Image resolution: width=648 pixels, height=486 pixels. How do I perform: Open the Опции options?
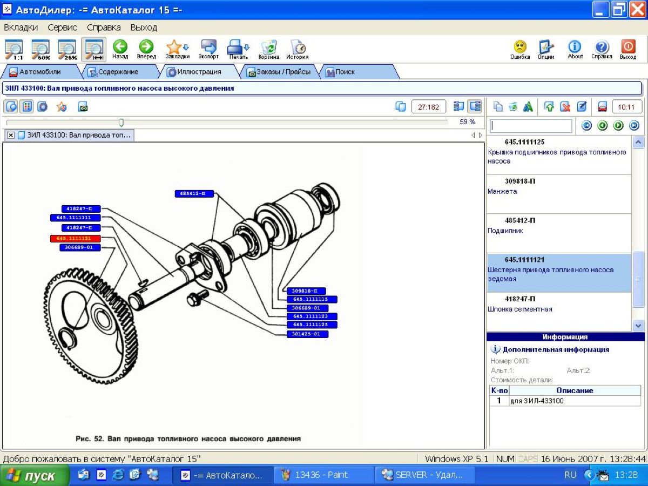point(546,49)
